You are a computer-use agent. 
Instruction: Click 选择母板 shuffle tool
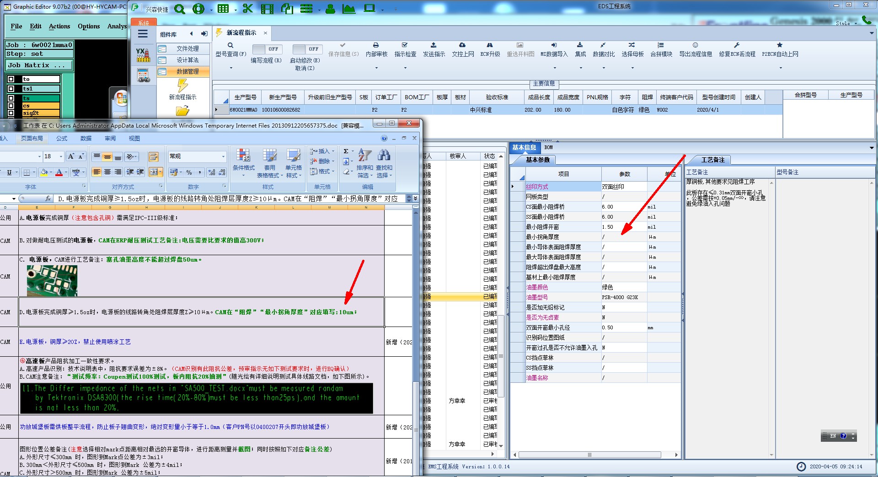632,50
